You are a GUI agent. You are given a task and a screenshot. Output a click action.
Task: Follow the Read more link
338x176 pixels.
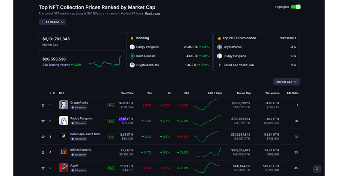(152, 13)
